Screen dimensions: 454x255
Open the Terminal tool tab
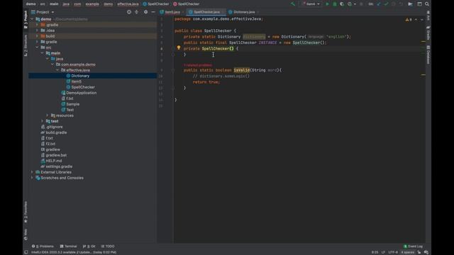point(68,246)
